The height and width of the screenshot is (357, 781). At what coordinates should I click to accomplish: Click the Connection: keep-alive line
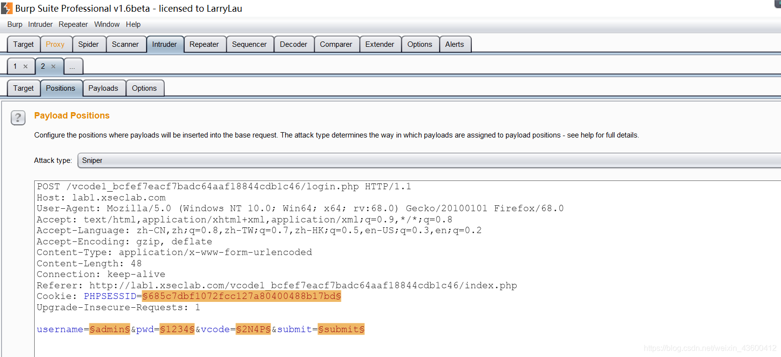(101, 274)
